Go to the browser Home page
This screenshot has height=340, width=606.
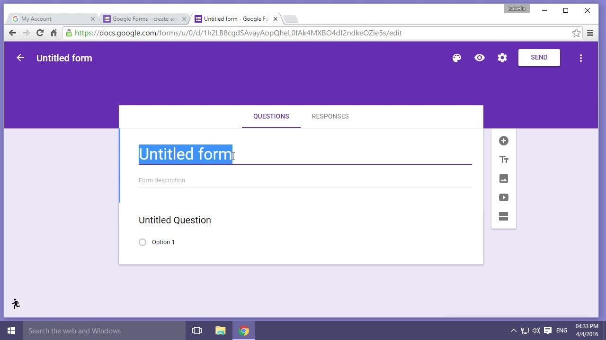[x=54, y=33]
